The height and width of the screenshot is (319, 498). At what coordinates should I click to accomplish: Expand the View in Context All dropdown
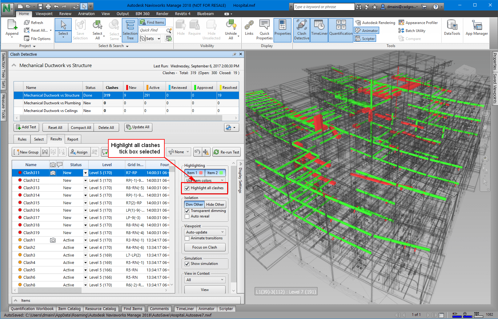205,280
